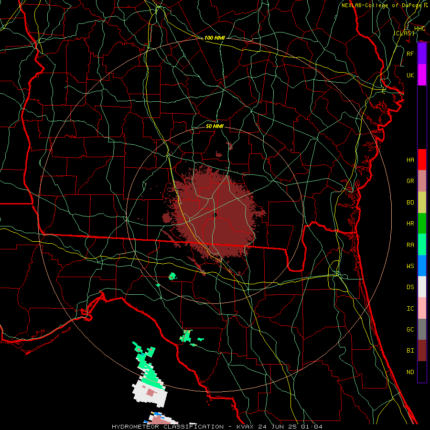This screenshot has height=430, width=430.
Task: Click the "WS" legend label
Action: [x=410, y=266]
